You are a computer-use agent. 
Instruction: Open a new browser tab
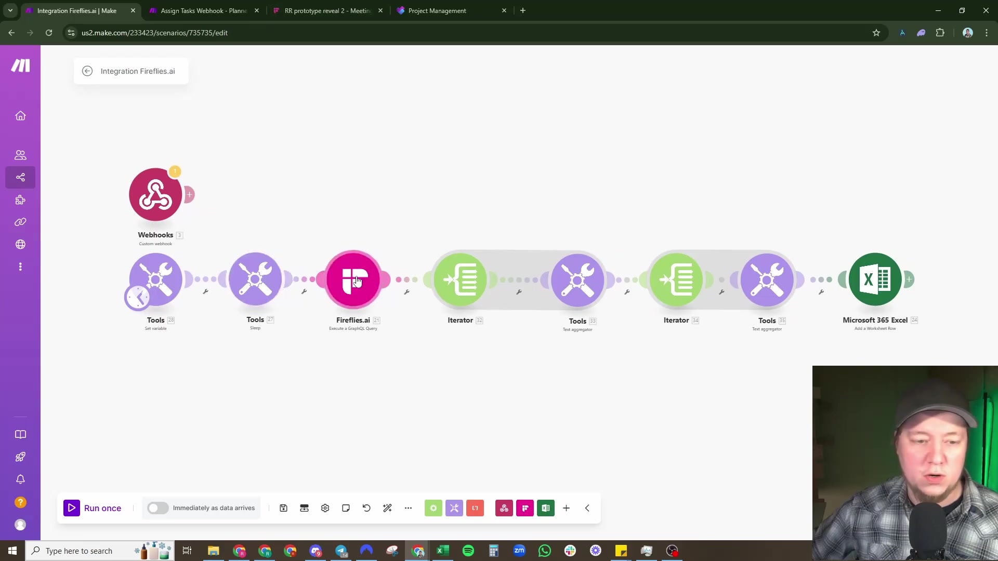point(523,10)
